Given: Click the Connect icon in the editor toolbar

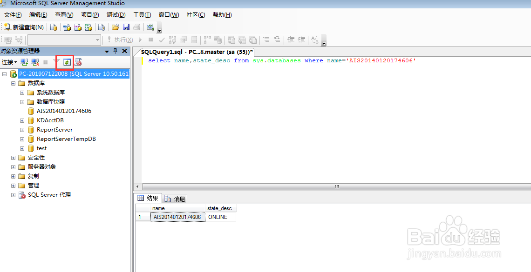Looking at the screenshot, I should (x=8, y=40).
